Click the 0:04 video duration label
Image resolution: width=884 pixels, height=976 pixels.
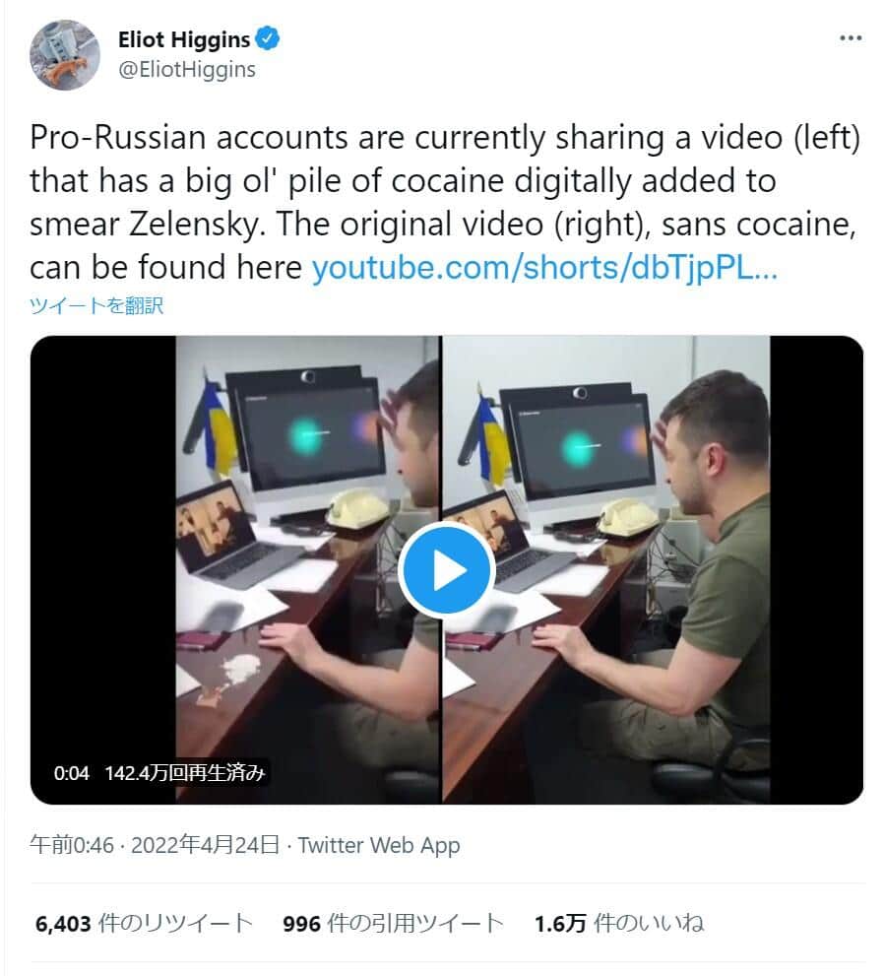[72, 773]
